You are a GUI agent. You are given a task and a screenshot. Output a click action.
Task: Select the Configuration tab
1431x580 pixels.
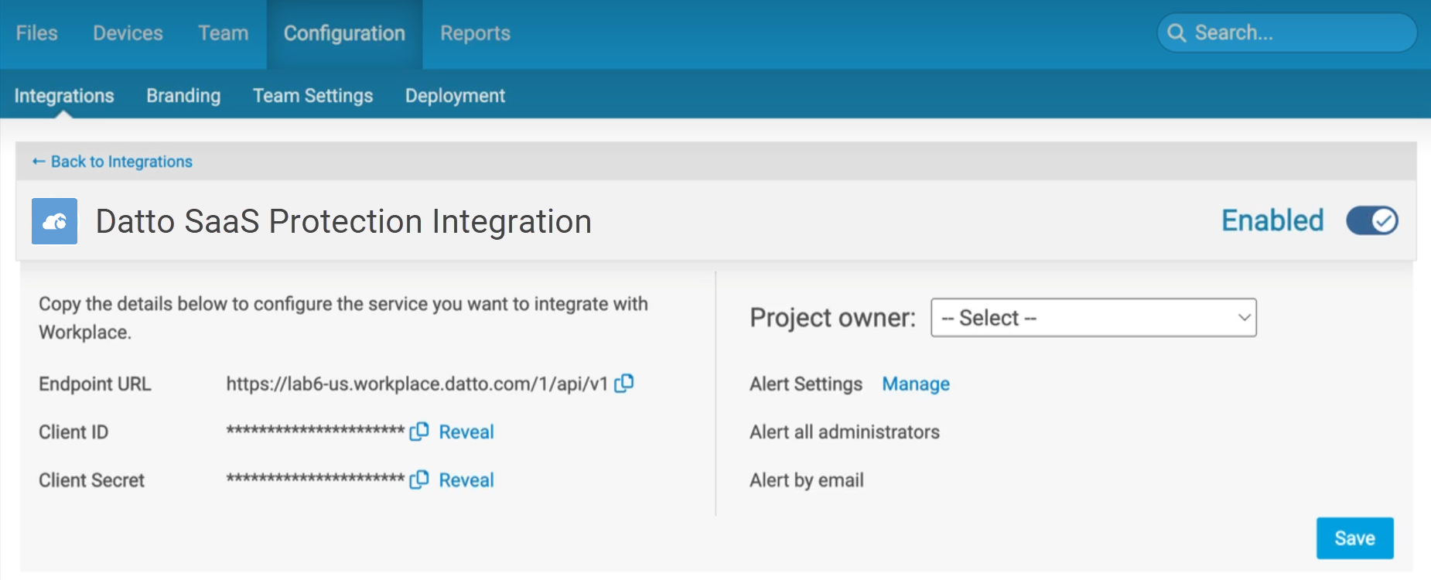click(x=344, y=33)
